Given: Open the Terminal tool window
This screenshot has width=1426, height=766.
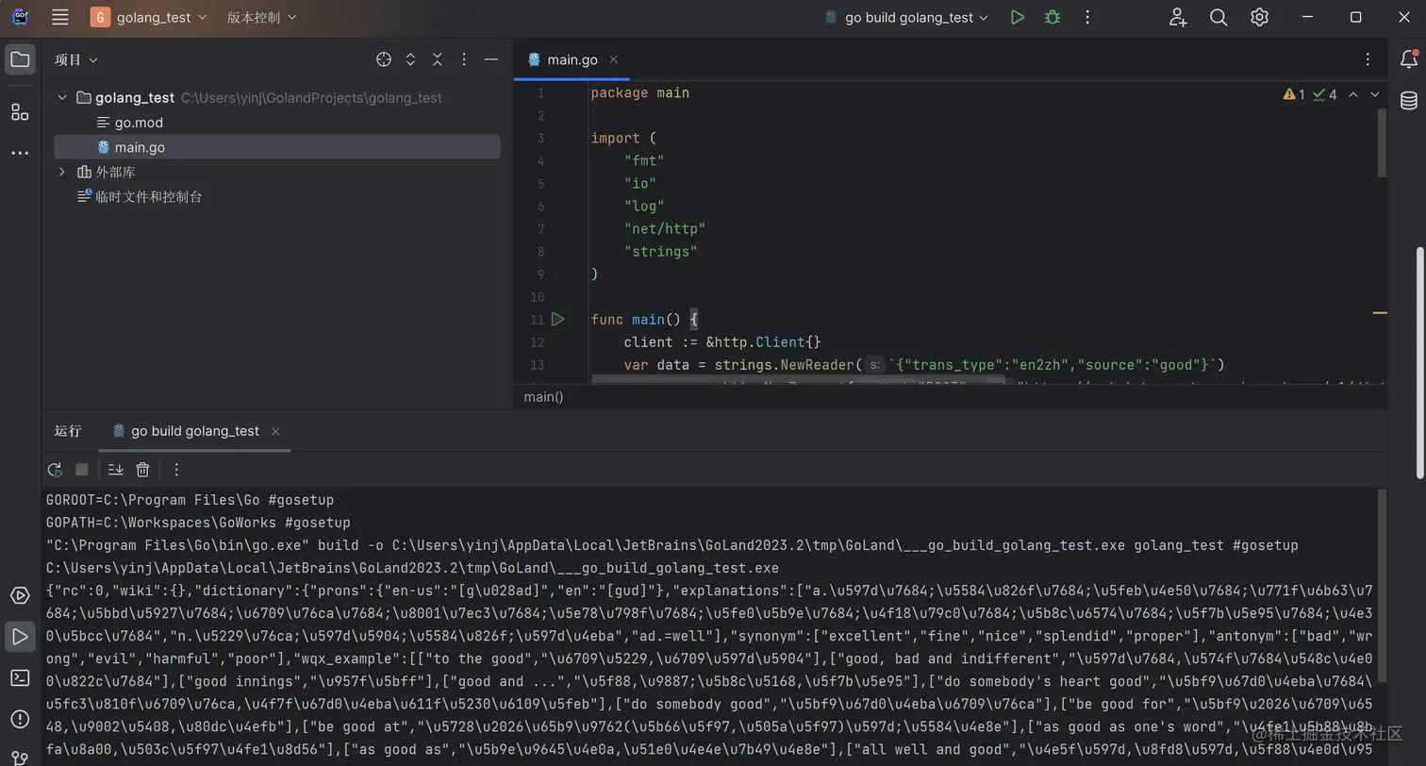Looking at the screenshot, I should point(20,677).
